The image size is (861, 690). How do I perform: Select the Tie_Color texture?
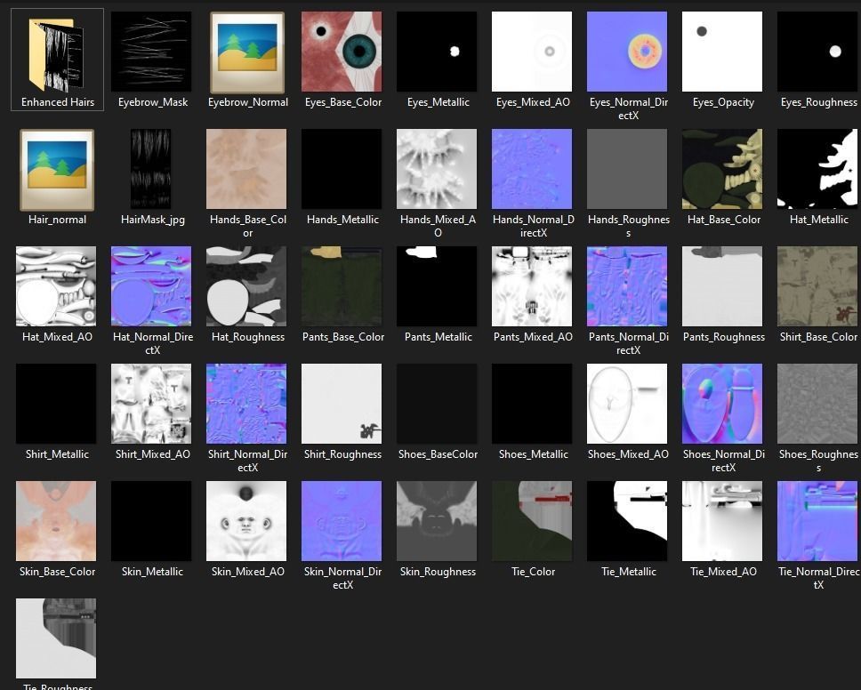[x=532, y=521]
